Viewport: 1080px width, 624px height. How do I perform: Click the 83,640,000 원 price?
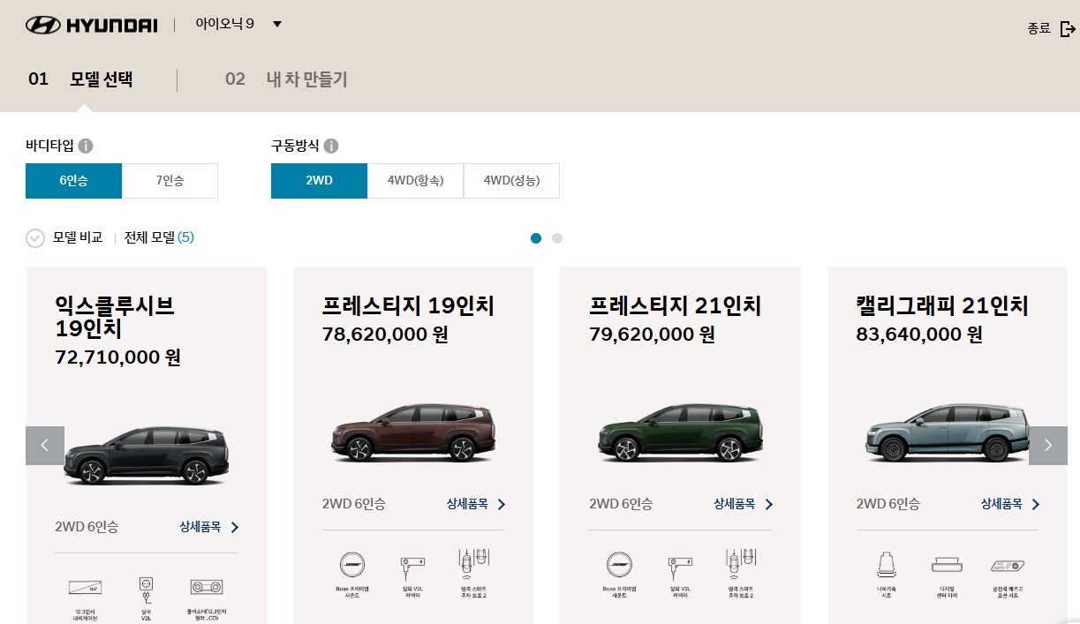point(919,335)
